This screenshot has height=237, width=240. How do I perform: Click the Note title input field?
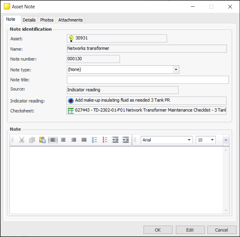tap(148, 80)
